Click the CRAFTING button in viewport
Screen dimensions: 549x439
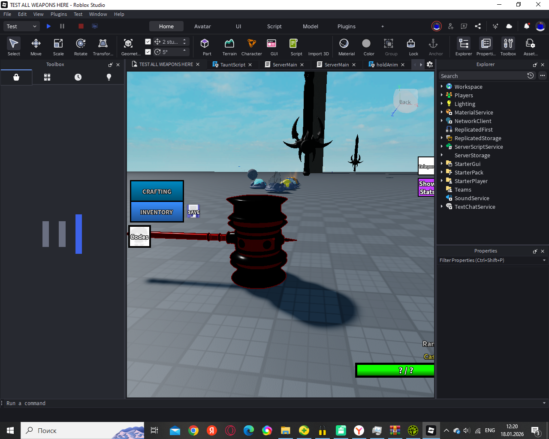157,192
